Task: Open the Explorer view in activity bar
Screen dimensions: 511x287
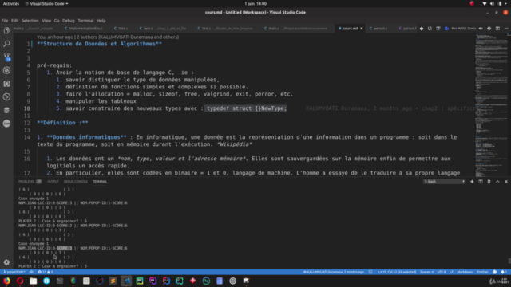Action: [6, 30]
